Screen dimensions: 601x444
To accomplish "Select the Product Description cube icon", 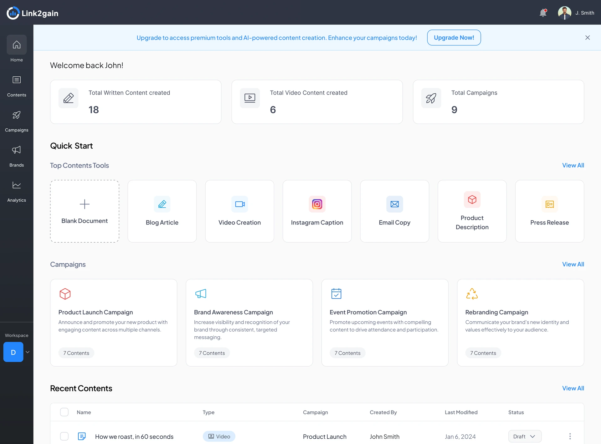I will pos(472,199).
